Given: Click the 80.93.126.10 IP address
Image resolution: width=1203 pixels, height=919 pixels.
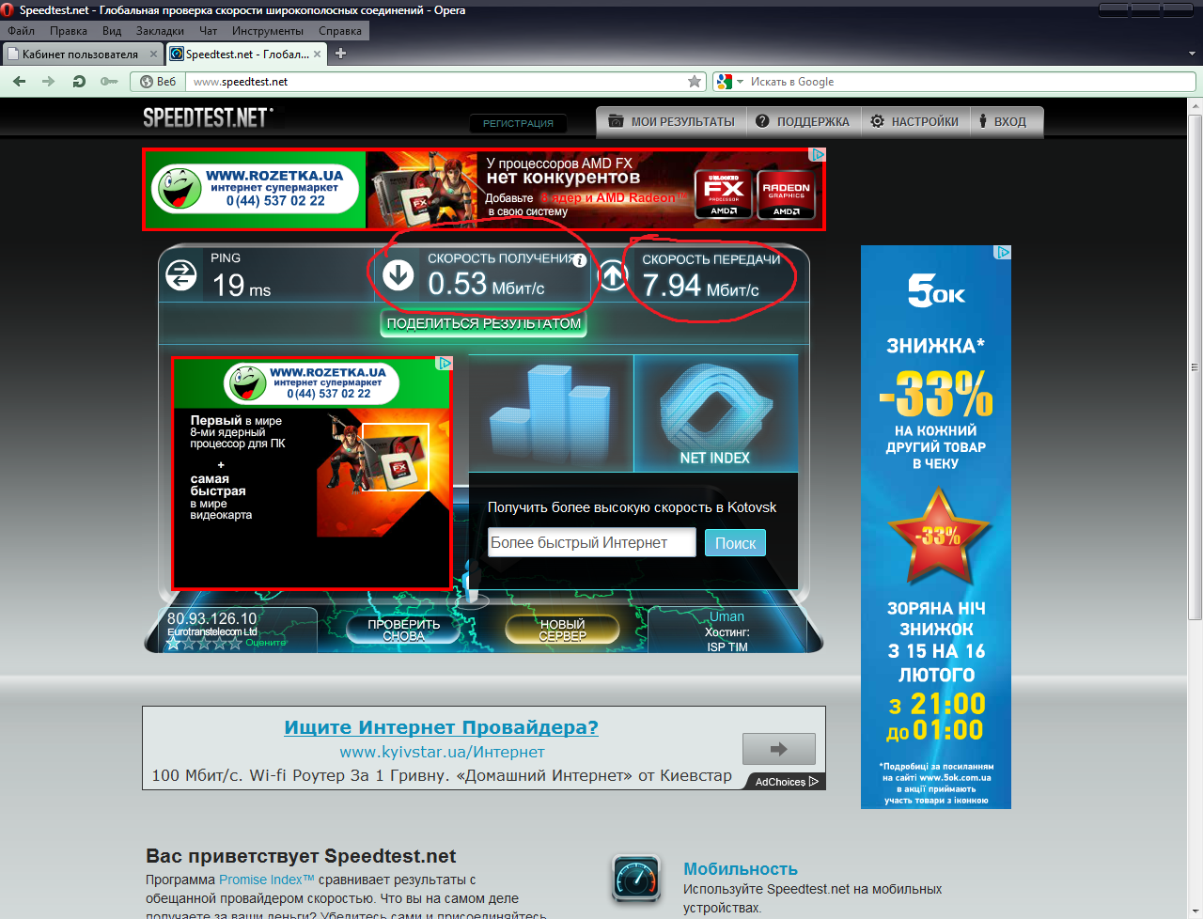Looking at the screenshot, I should 211,618.
